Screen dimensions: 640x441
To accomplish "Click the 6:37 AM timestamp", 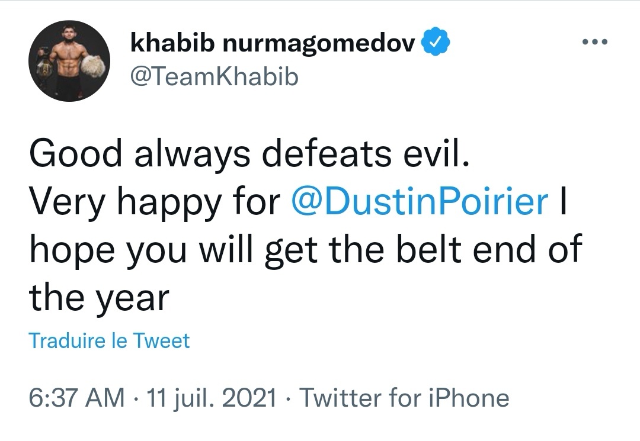I will tap(76, 398).
